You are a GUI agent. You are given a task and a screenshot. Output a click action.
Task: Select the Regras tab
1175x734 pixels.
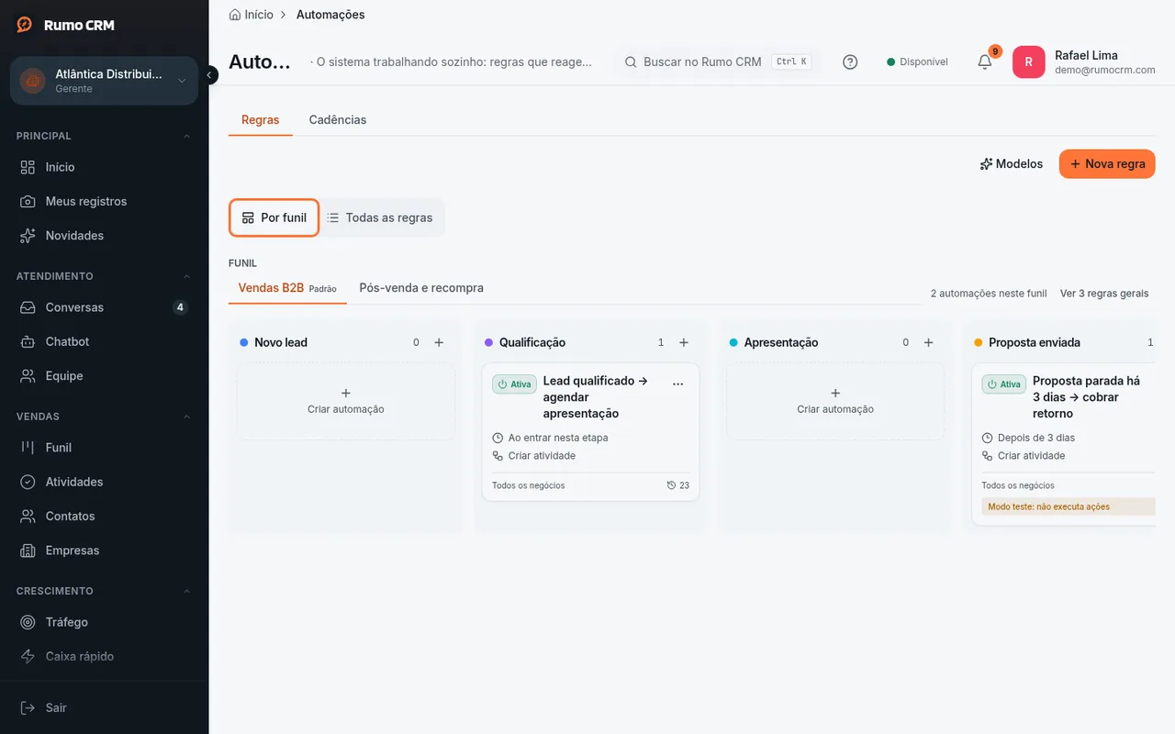(261, 120)
